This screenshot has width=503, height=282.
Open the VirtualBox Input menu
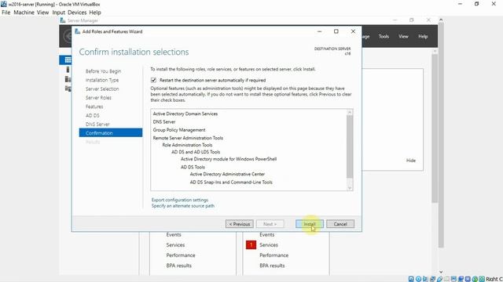click(x=59, y=13)
